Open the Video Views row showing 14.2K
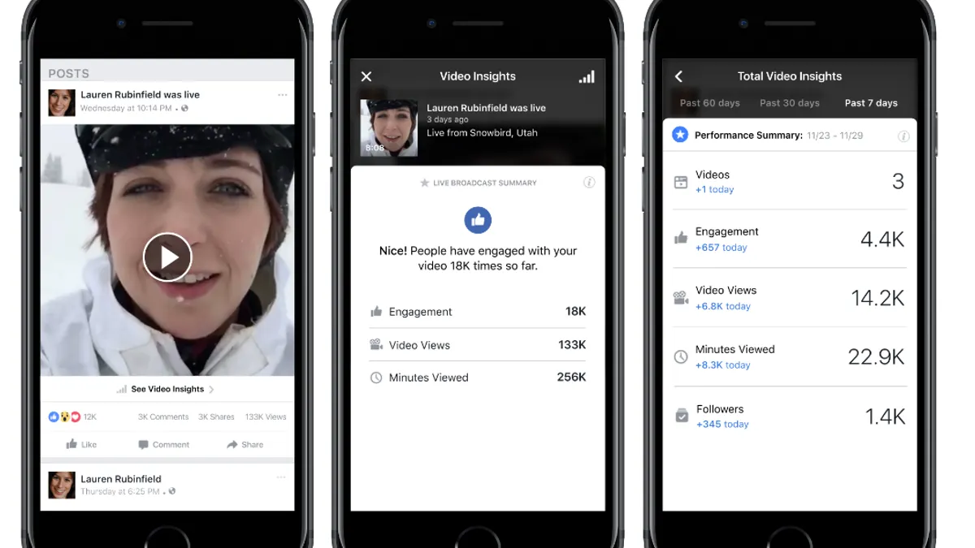975x548 pixels. pos(790,298)
